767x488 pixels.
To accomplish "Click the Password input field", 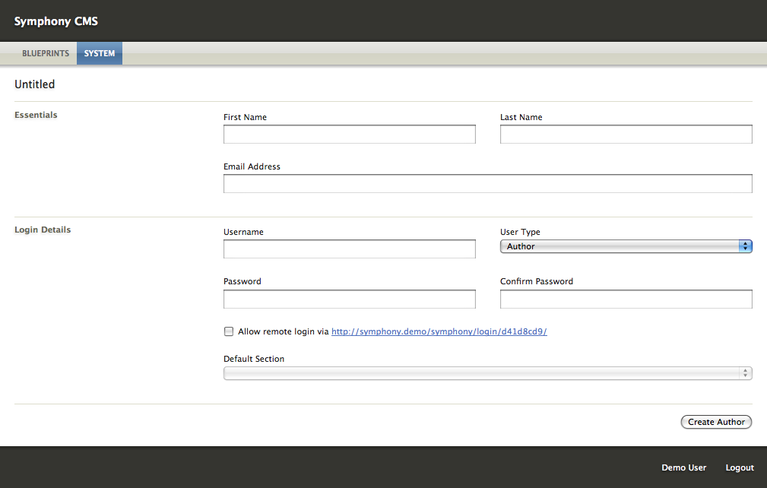I will [x=349, y=299].
